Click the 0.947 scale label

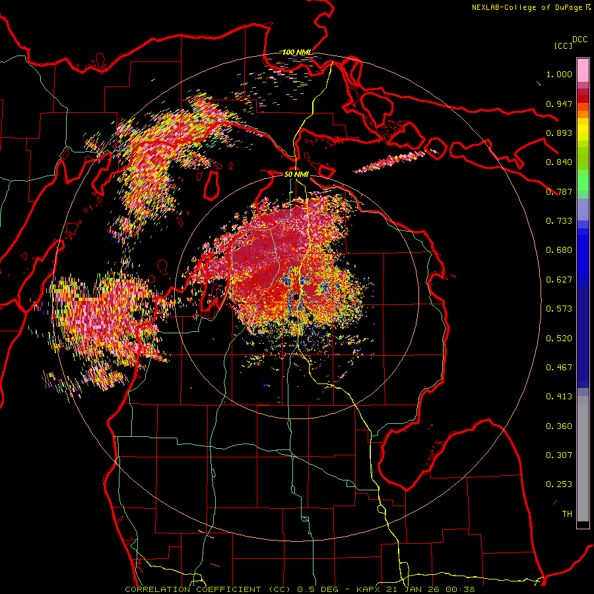559,104
